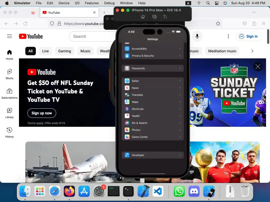270x202 pixels.
Task: Open Game Center settings row
Action: [x=153, y=137]
